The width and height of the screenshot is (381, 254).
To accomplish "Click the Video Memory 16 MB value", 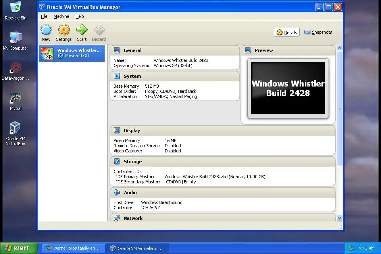I will click(x=171, y=140).
